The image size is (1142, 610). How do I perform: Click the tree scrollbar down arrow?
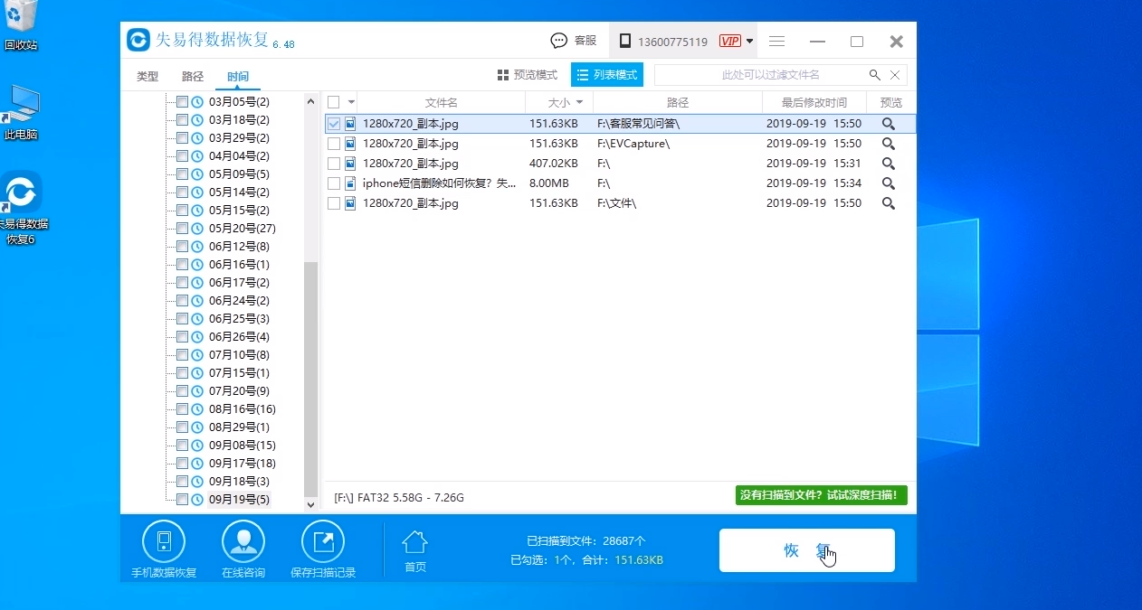[x=311, y=504]
